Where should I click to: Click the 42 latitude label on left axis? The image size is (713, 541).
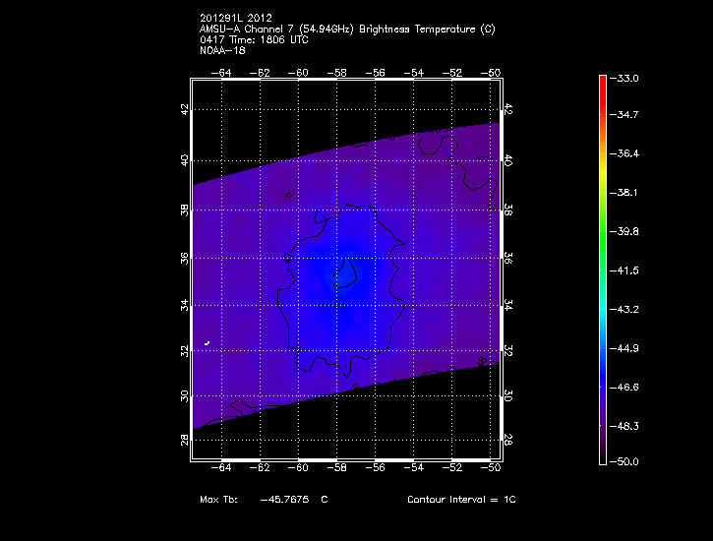click(x=184, y=110)
